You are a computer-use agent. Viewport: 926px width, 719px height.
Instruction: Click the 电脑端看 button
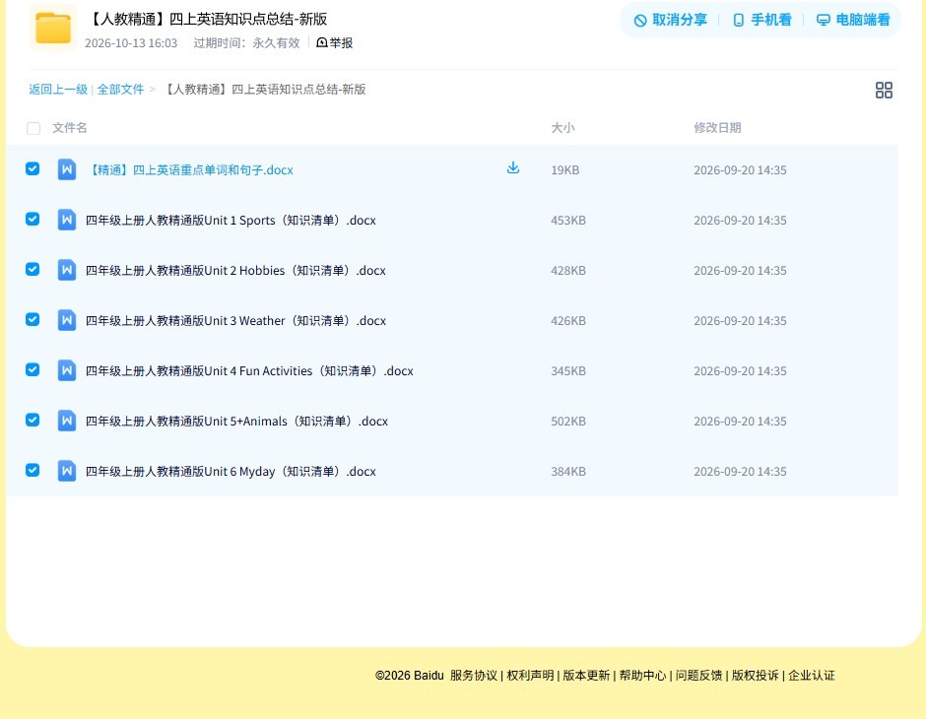click(x=853, y=20)
